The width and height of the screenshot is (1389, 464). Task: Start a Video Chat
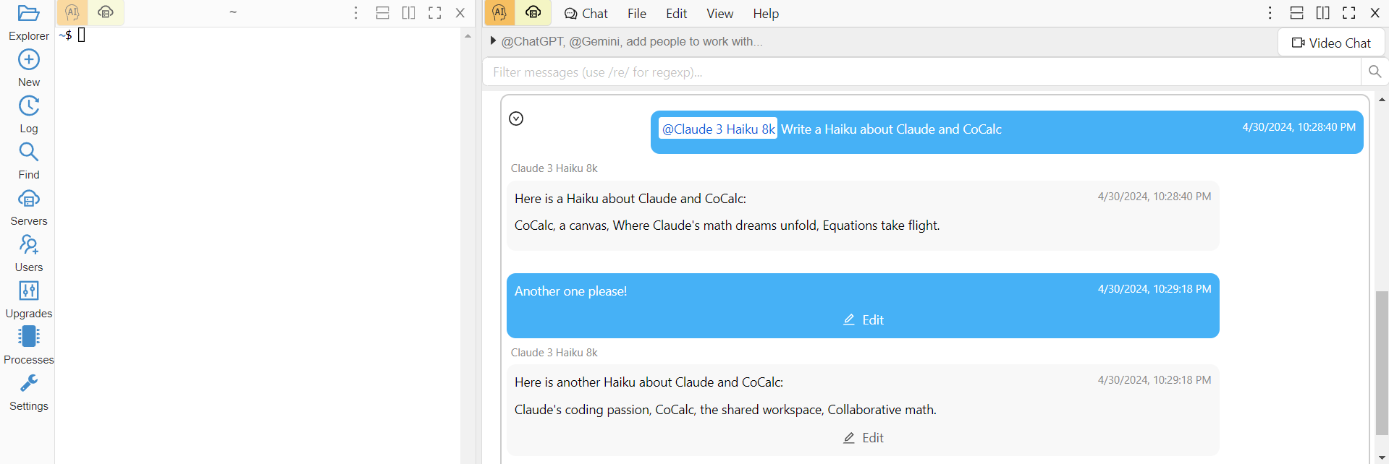click(1331, 43)
